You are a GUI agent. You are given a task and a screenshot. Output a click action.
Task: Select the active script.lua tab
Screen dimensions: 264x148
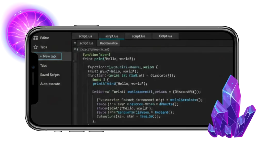click(x=112, y=36)
